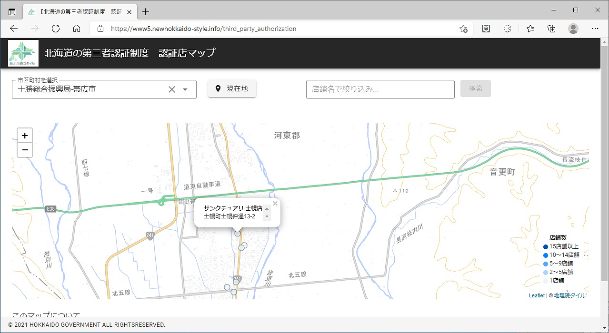
Task: Click the 新北海道スタイル logo
Action: pyautogui.click(x=23, y=53)
